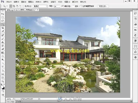Select the Healing Brush tool
The height and width of the screenshot is (103, 138).
coord(3,35)
